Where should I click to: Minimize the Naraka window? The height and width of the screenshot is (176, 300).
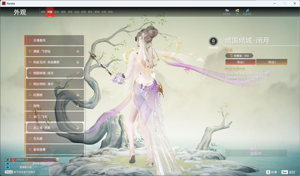tap(275, 3)
